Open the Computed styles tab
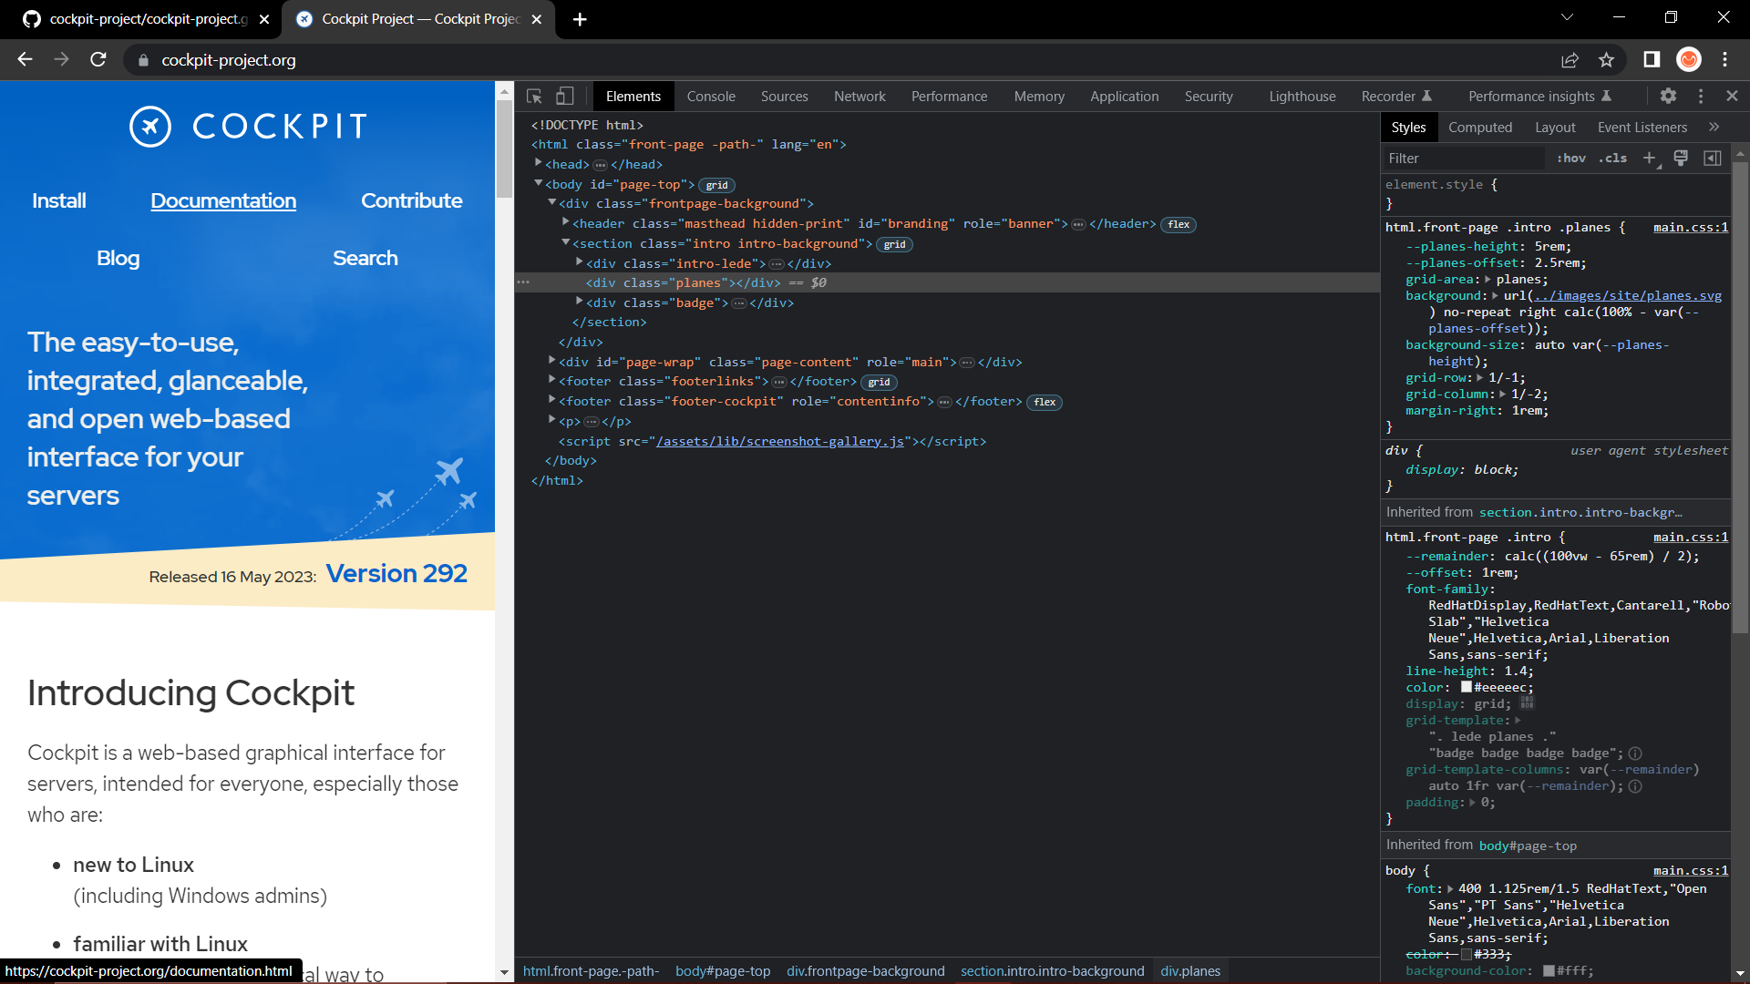Viewport: 1750px width, 984px height. [1479, 127]
